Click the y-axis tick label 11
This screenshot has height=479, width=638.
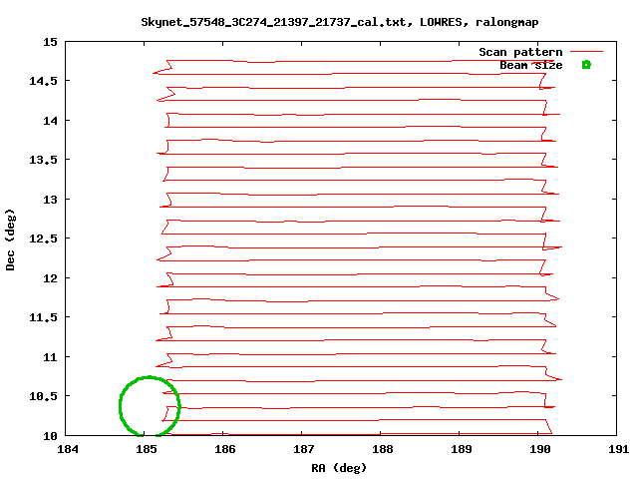tap(51, 357)
